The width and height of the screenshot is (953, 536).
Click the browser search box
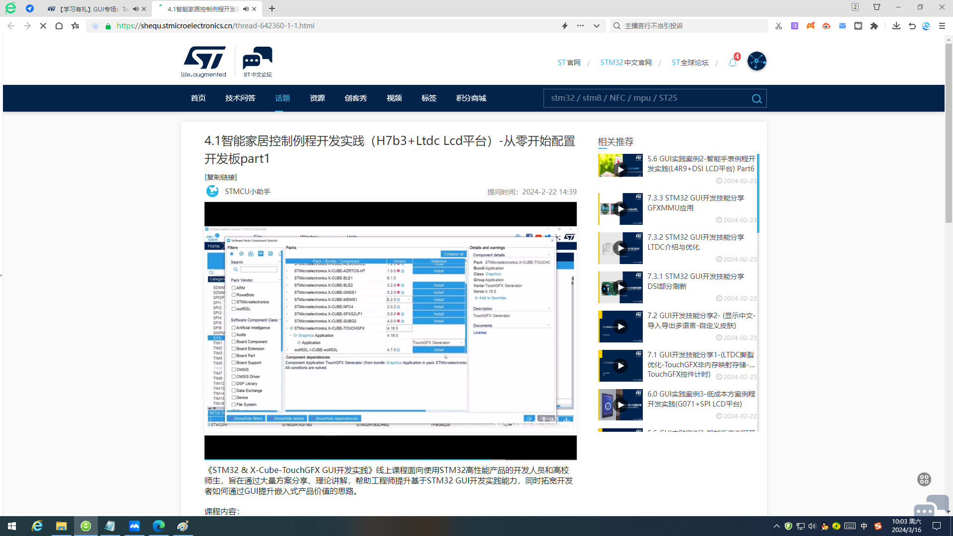pos(689,26)
